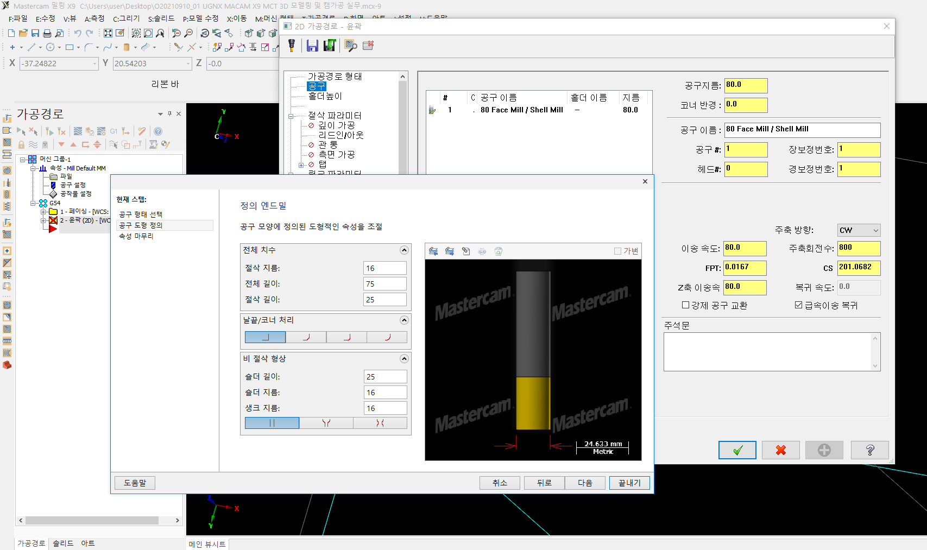This screenshot has width=927, height=550.
Task: Click the 다음 next button
Action: click(x=585, y=483)
